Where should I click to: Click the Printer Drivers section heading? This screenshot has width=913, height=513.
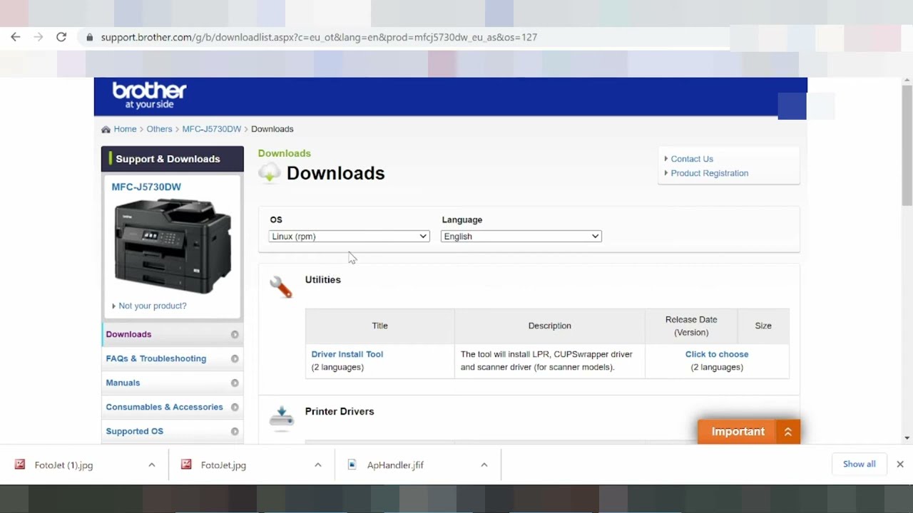point(340,411)
